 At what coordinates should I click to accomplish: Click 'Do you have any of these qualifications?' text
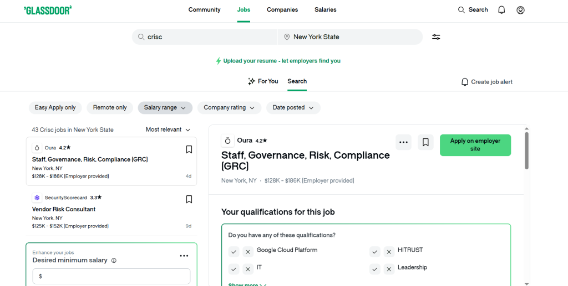click(x=282, y=236)
